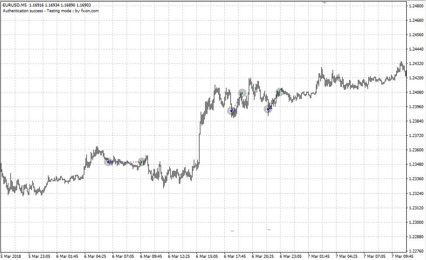Click price label 1.24200 on the axis
Viewport: 426px width, 260px height.
click(x=416, y=78)
